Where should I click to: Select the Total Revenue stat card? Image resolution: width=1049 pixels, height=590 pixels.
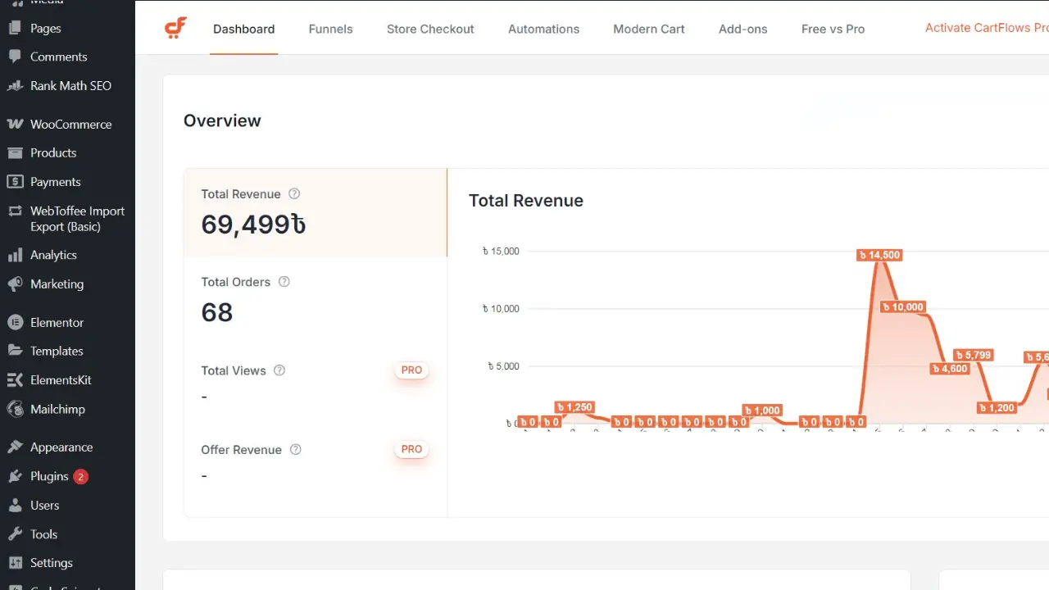click(x=315, y=212)
